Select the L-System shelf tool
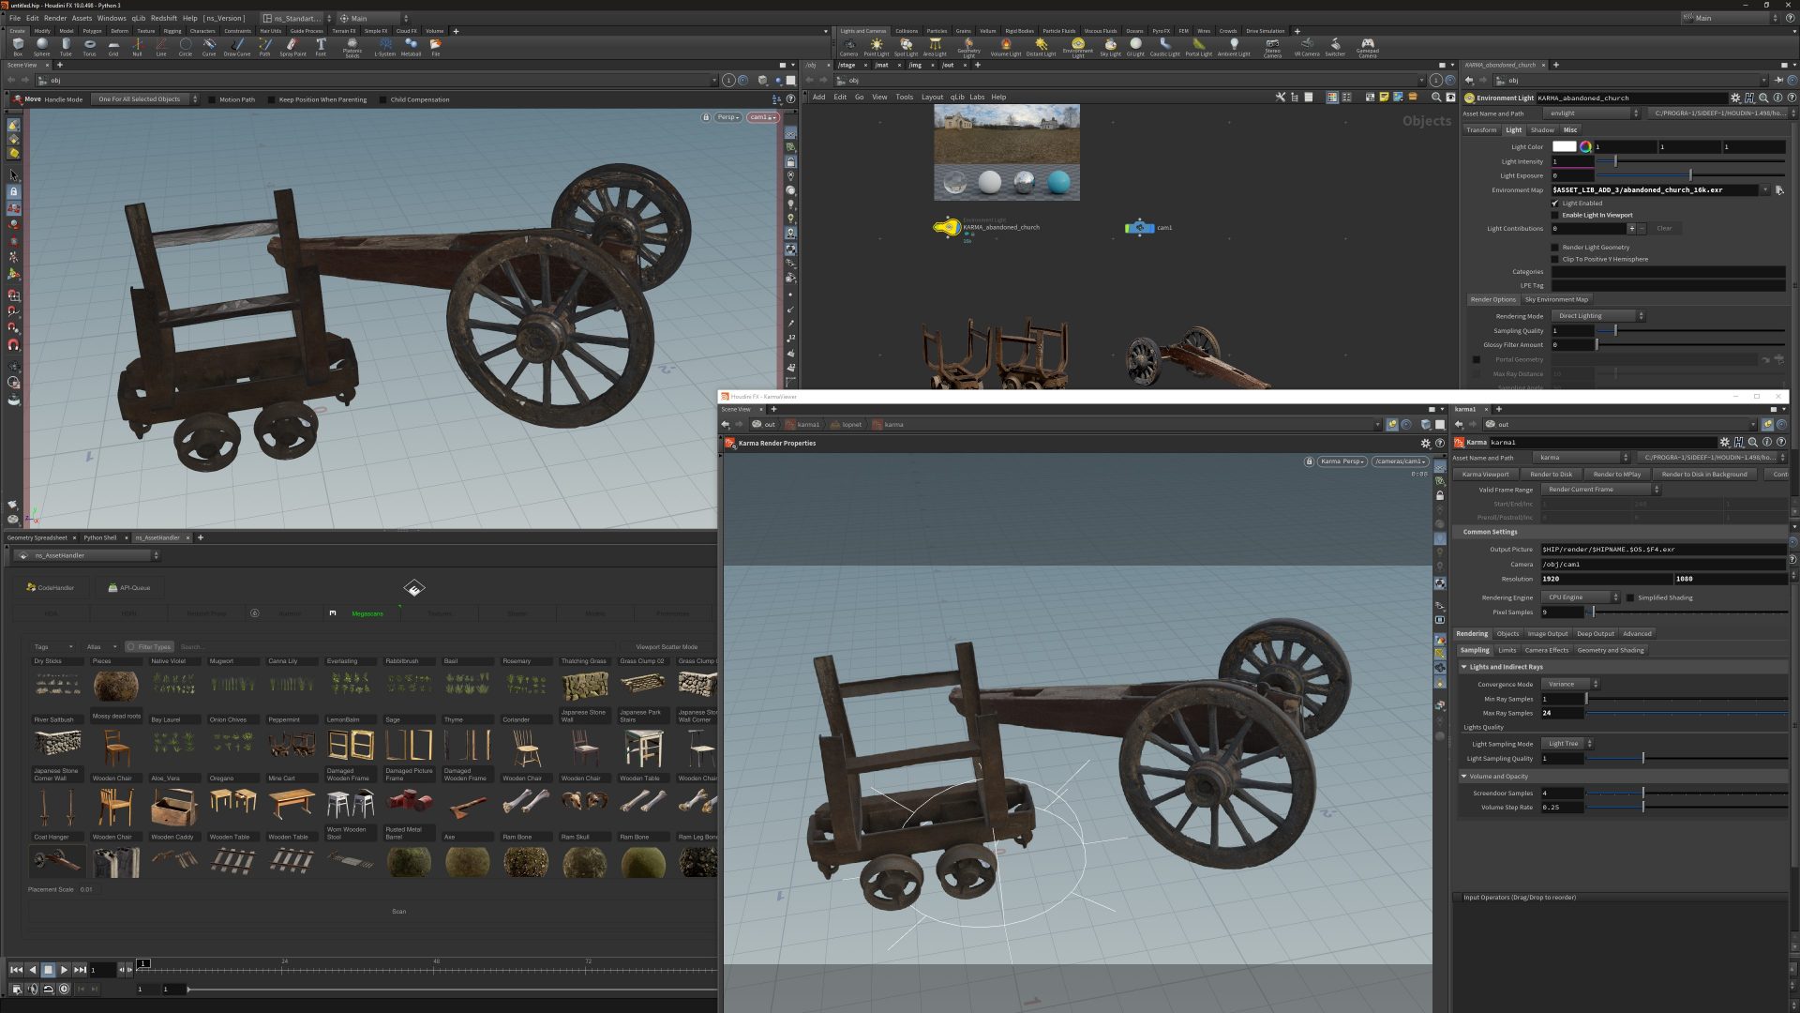This screenshot has height=1013, width=1800. click(x=384, y=45)
